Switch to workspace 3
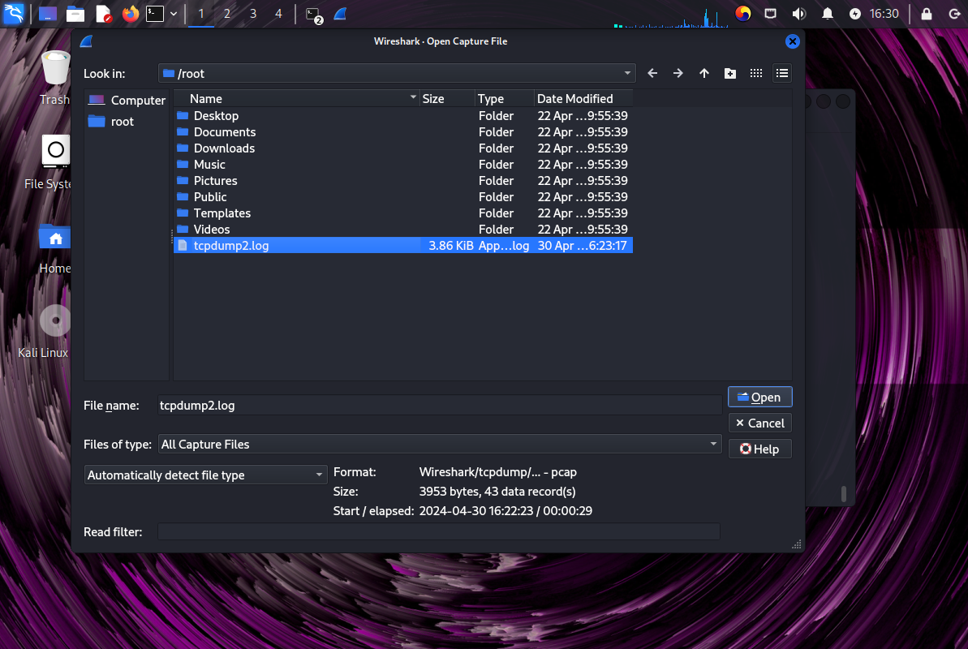 pyautogui.click(x=252, y=14)
